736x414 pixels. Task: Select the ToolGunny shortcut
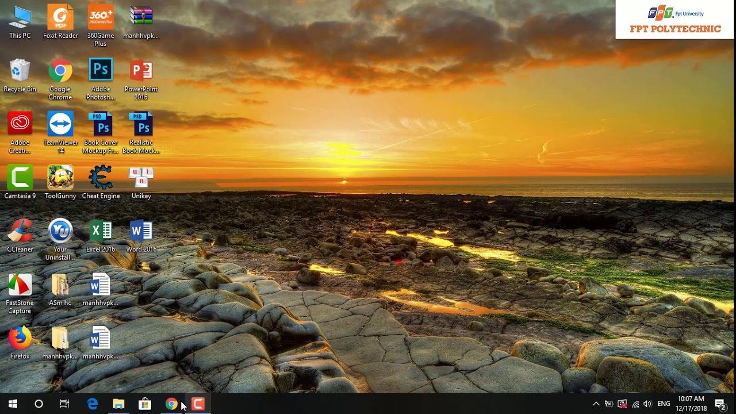tap(60, 183)
